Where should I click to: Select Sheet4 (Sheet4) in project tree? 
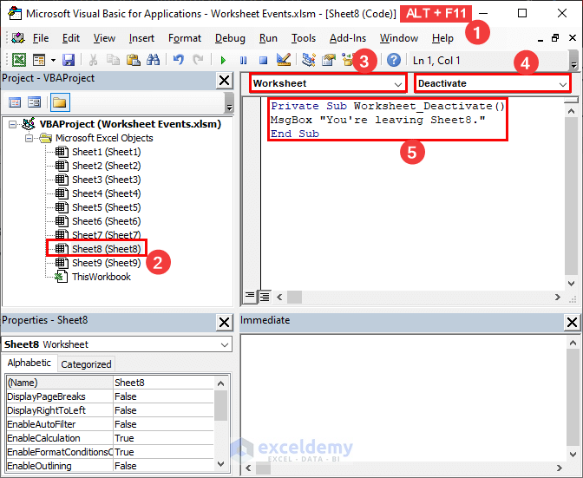(x=107, y=193)
